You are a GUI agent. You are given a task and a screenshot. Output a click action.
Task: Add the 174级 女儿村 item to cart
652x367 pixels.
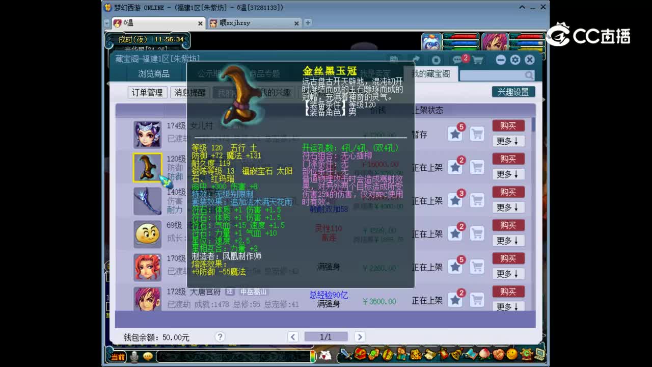point(477,134)
